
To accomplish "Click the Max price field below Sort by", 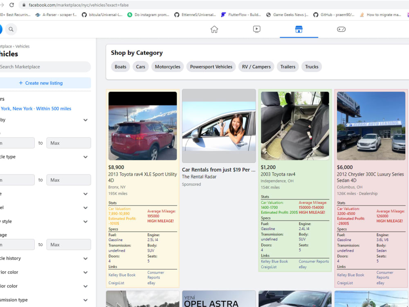I will (x=69, y=143).
